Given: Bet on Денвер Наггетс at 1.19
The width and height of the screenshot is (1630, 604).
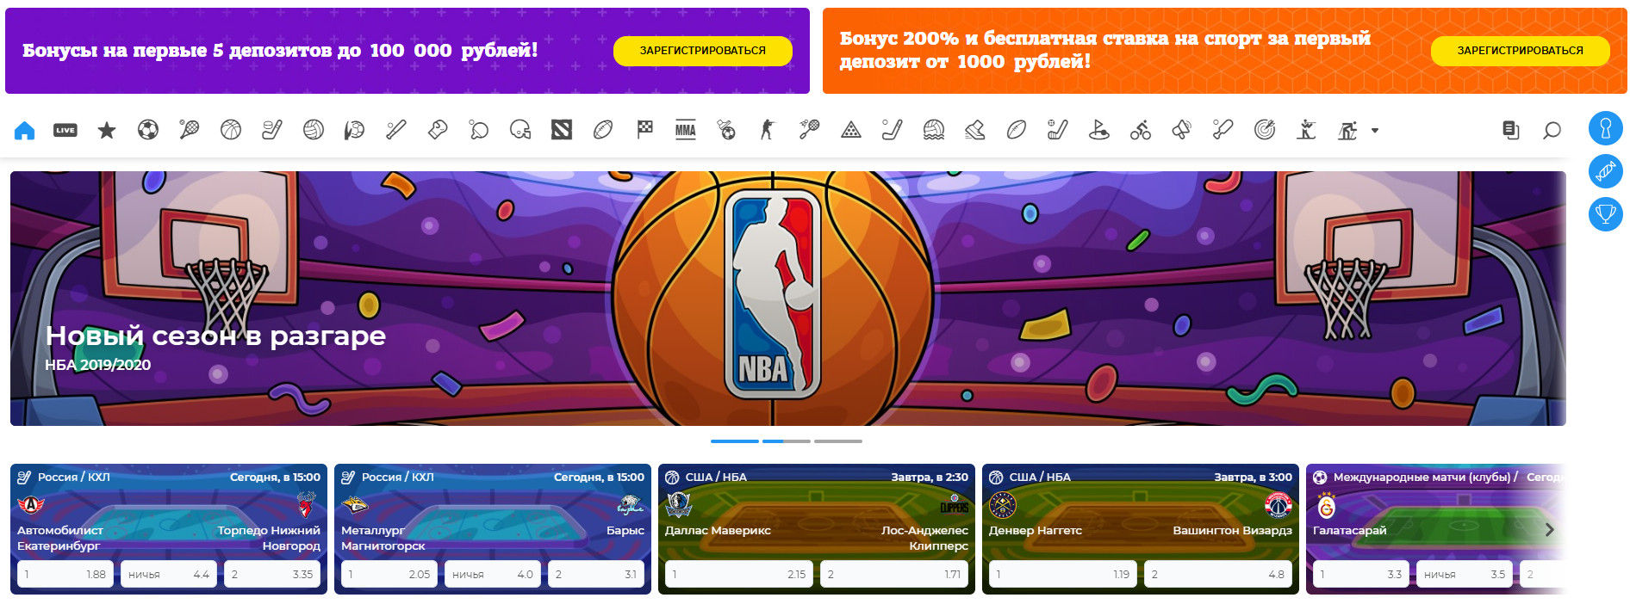Looking at the screenshot, I should (1063, 574).
